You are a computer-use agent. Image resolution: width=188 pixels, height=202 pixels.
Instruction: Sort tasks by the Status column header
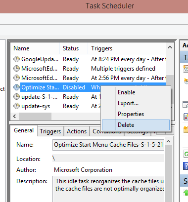[x=74, y=48]
